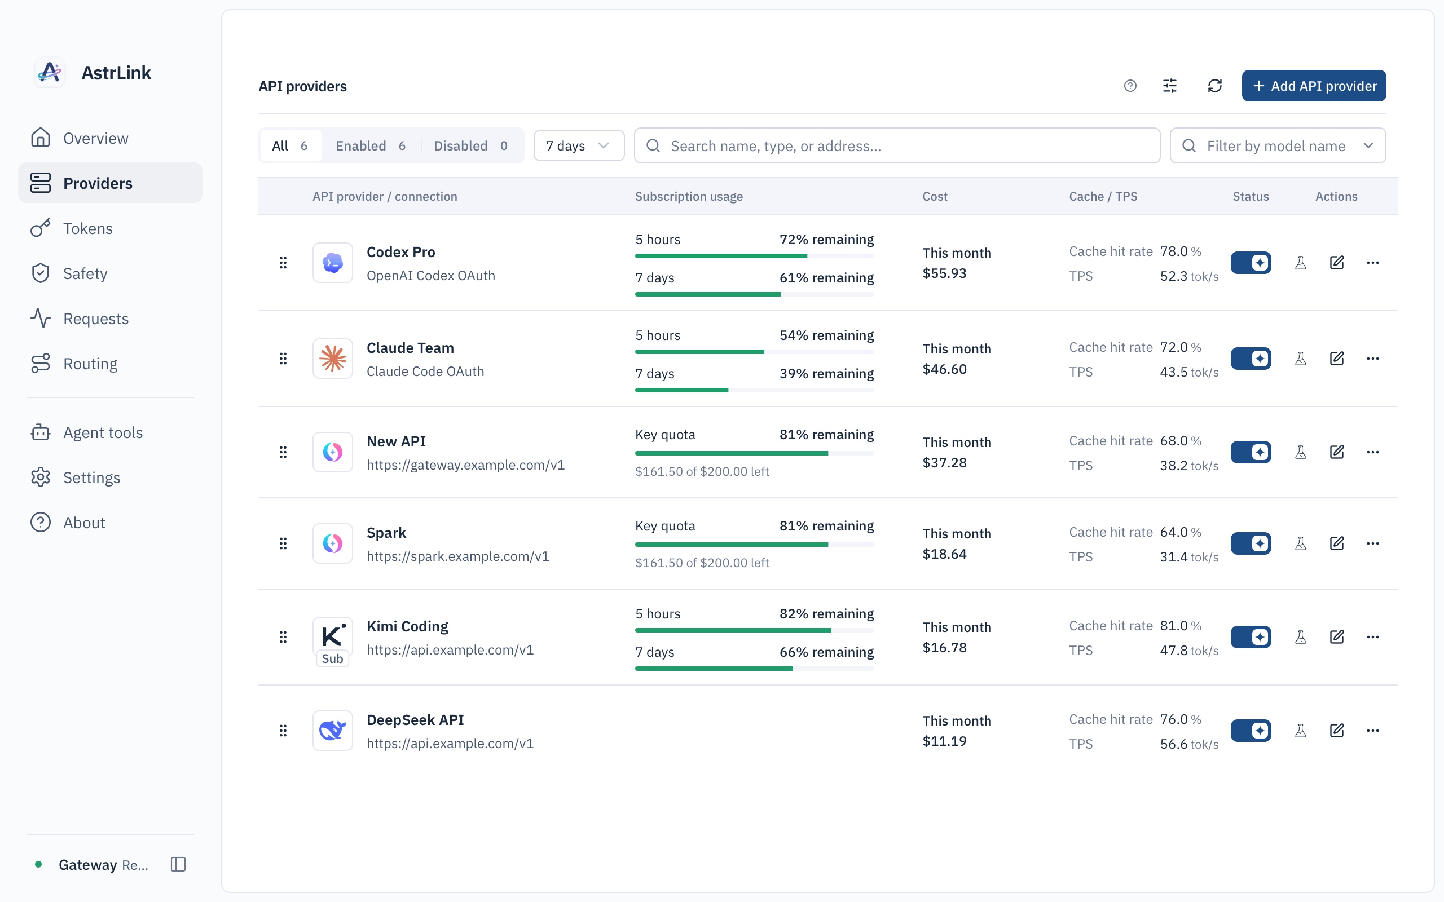Go to Overview in the sidebar
Image resolution: width=1444 pixels, height=902 pixels.
(111, 138)
